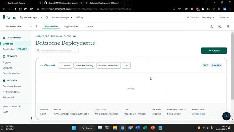Click Browse Collections button

pyautogui.click(x=109, y=65)
